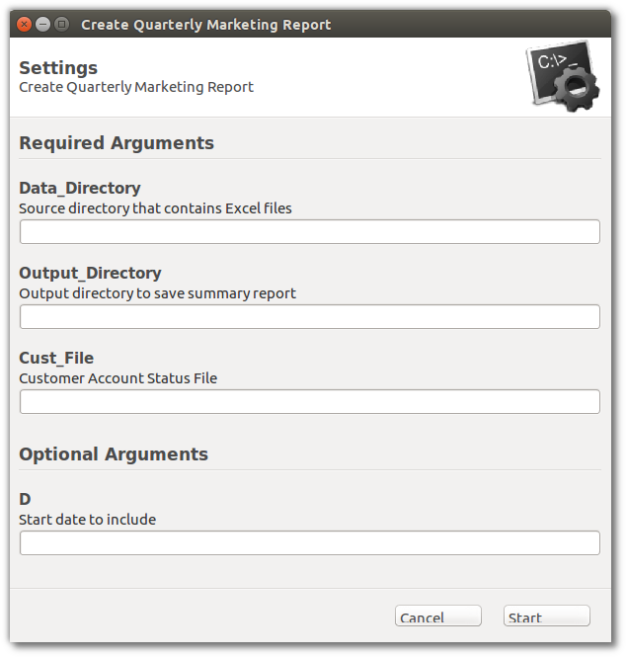The height and width of the screenshot is (658, 627).
Task: Click the Cust_File label
Action: coord(56,358)
